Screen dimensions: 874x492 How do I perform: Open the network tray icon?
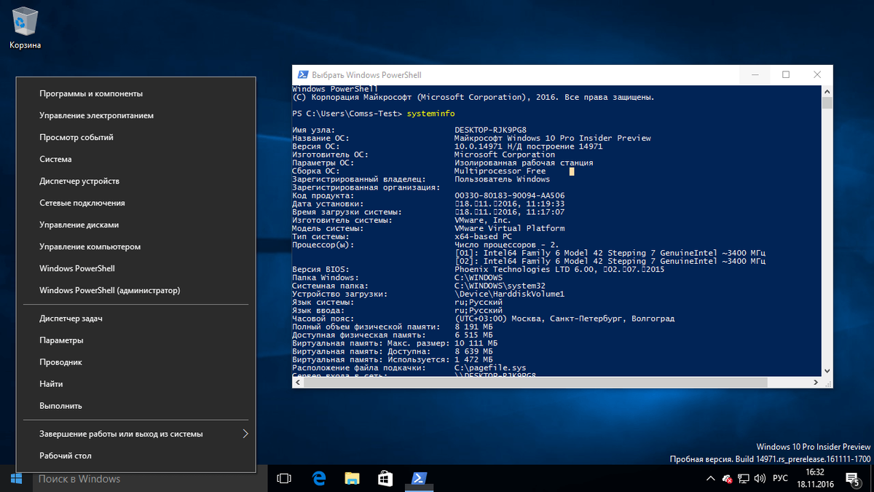[x=743, y=479]
